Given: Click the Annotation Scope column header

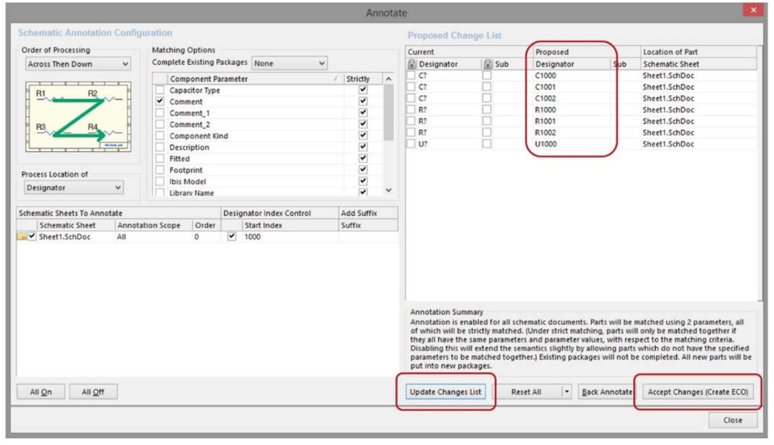Looking at the screenshot, I should [153, 226].
